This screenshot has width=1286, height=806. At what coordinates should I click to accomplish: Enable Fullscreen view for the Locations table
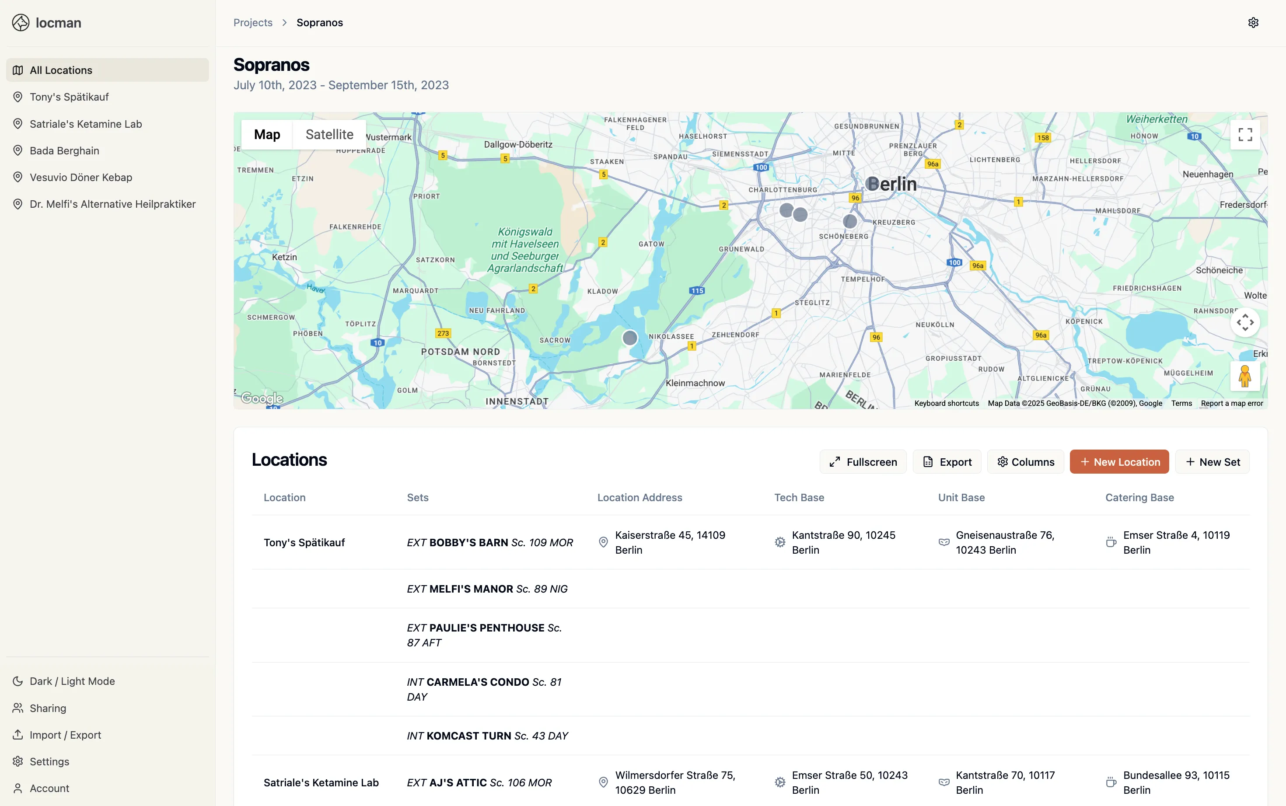coord(862,462)
